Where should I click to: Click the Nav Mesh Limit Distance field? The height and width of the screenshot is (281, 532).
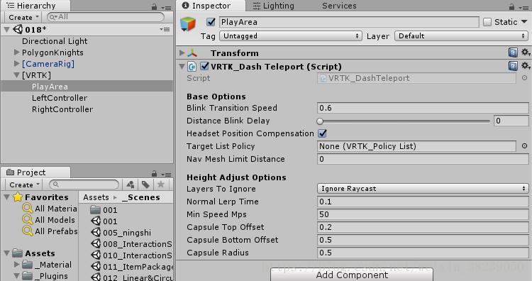pos(423,159)
